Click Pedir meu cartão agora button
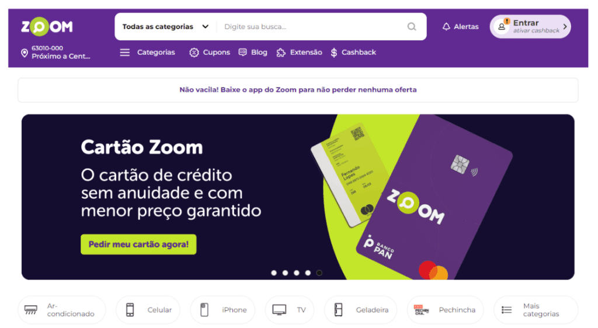The image size is (598, 328). tap(138, 244)
